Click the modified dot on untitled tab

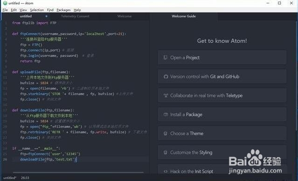pos(46,16)
